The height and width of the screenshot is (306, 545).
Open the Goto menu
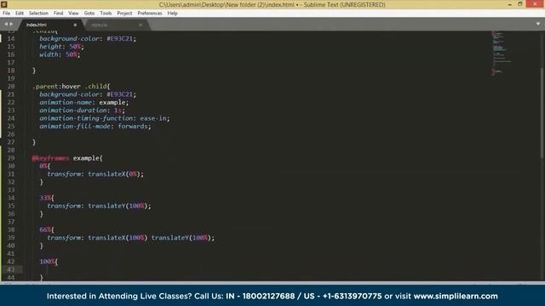click(89, 14)
